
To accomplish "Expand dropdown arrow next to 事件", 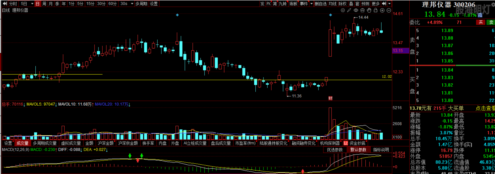I will click(311, 4).
